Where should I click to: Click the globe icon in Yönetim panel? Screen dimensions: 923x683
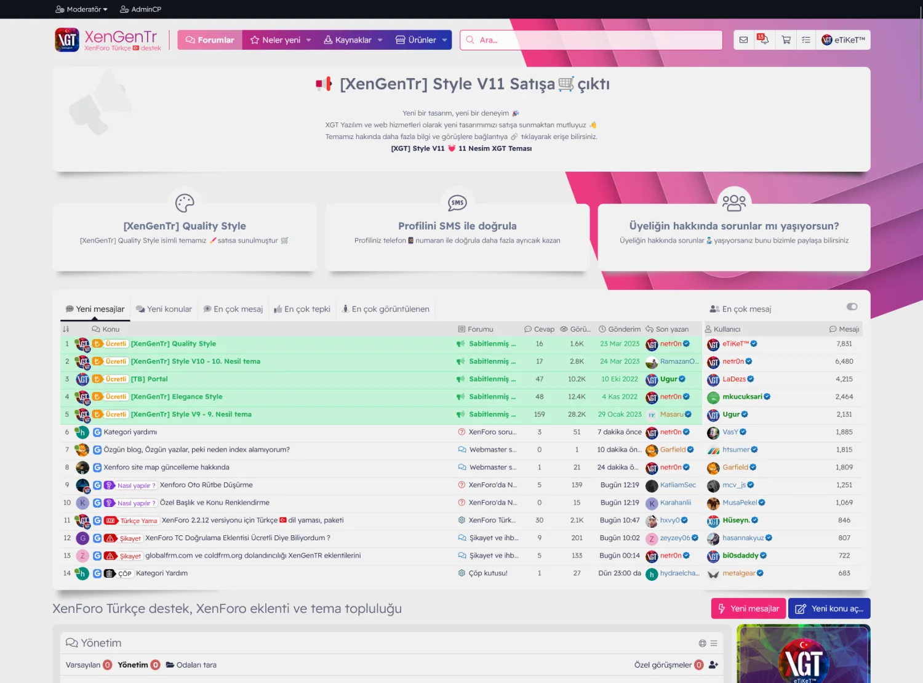point(702,643)
